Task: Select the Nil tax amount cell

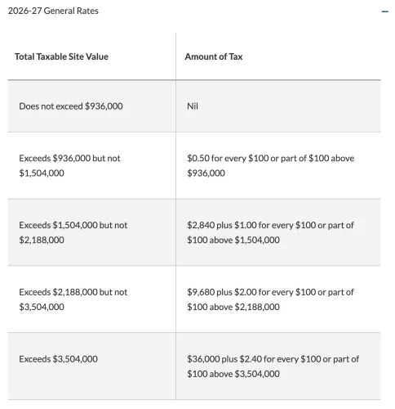Action: click(278, 106)
